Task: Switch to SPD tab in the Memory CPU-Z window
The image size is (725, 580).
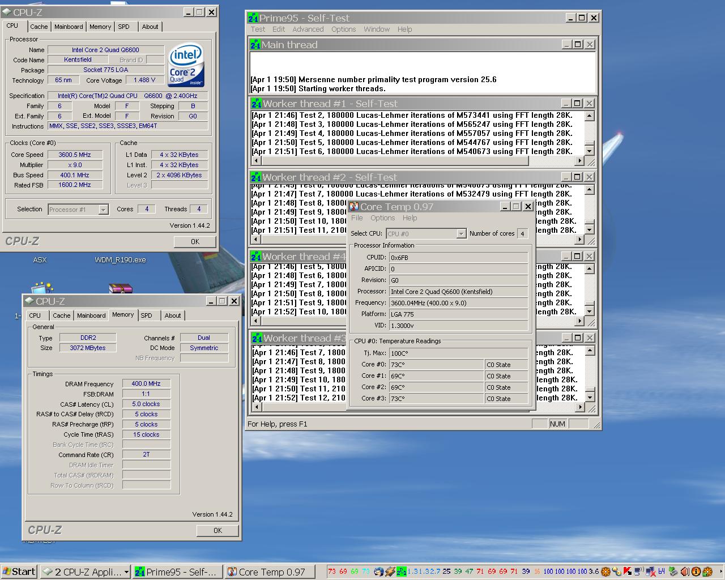Action: tap(146, 315)
